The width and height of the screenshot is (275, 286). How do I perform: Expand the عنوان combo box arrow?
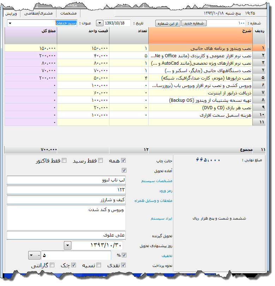tap(10, 23)
